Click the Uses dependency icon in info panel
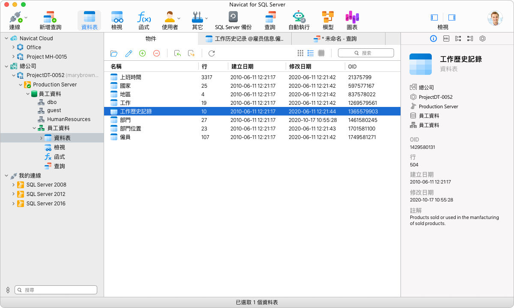 point(458,38)
